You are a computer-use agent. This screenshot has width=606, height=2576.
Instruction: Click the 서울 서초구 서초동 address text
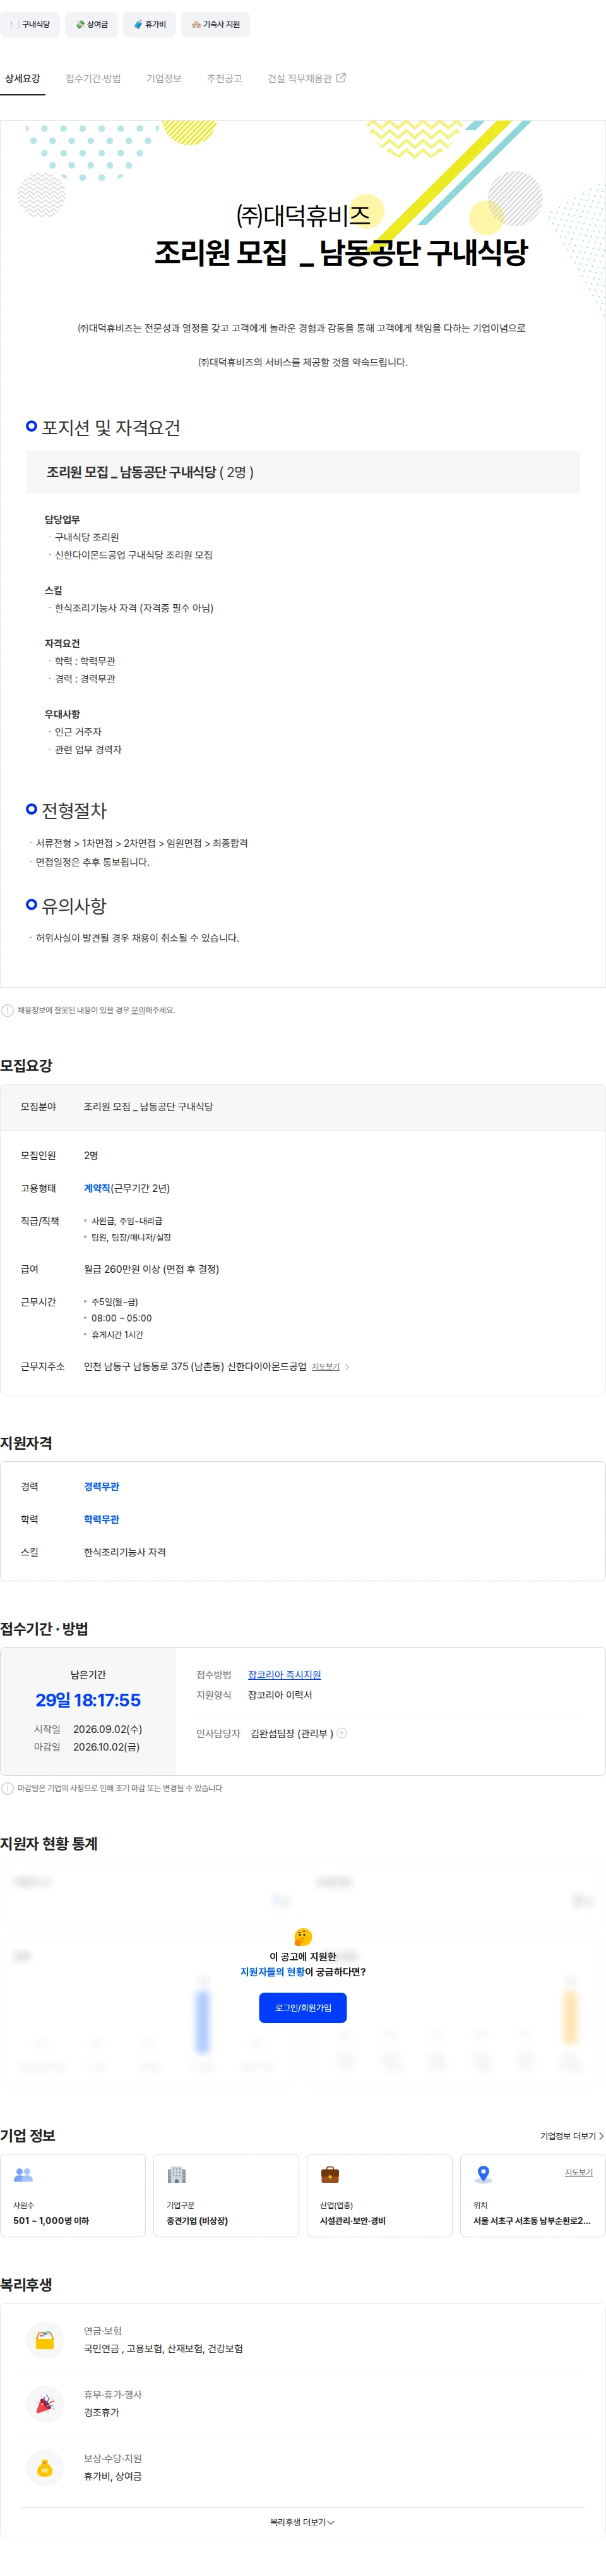point(532,2220)
